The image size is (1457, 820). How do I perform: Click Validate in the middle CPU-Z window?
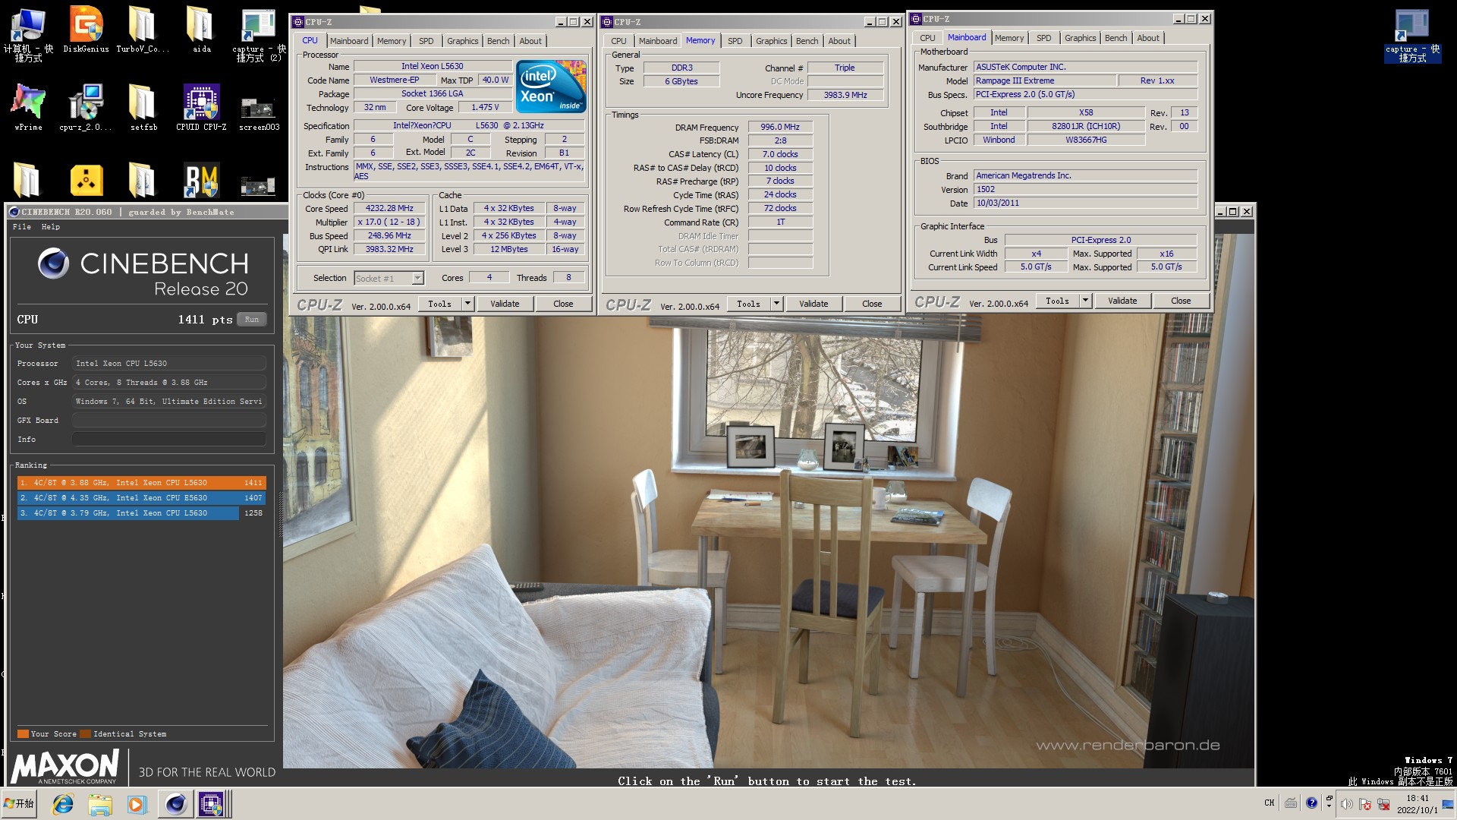coord(813,304)
